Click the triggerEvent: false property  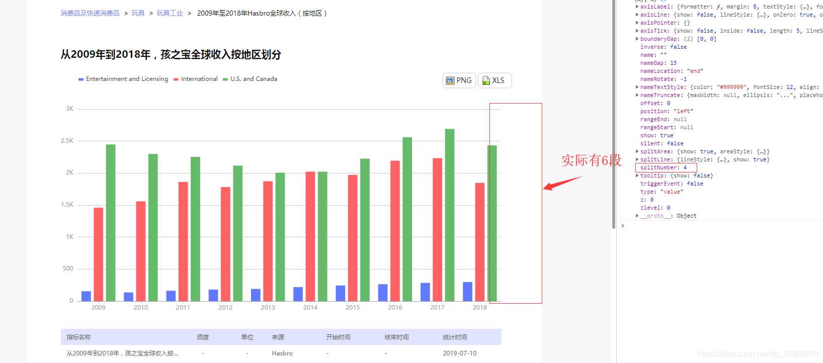(672, 184)
